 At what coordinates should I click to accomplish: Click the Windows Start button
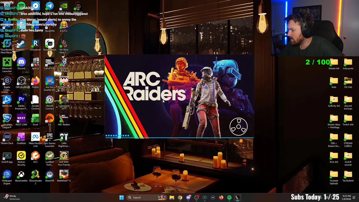121,198
